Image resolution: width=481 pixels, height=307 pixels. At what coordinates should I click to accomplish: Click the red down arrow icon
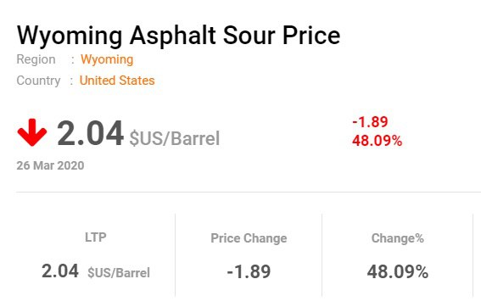[x=32, y=132]
